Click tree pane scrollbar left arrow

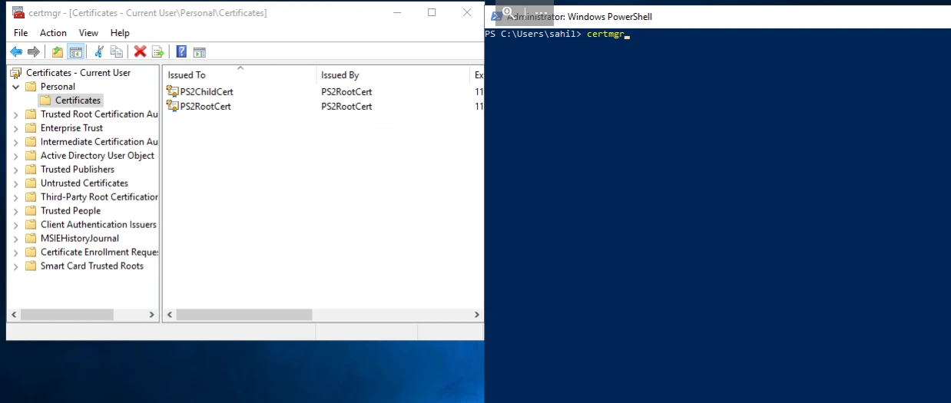(x=14, y=315)
